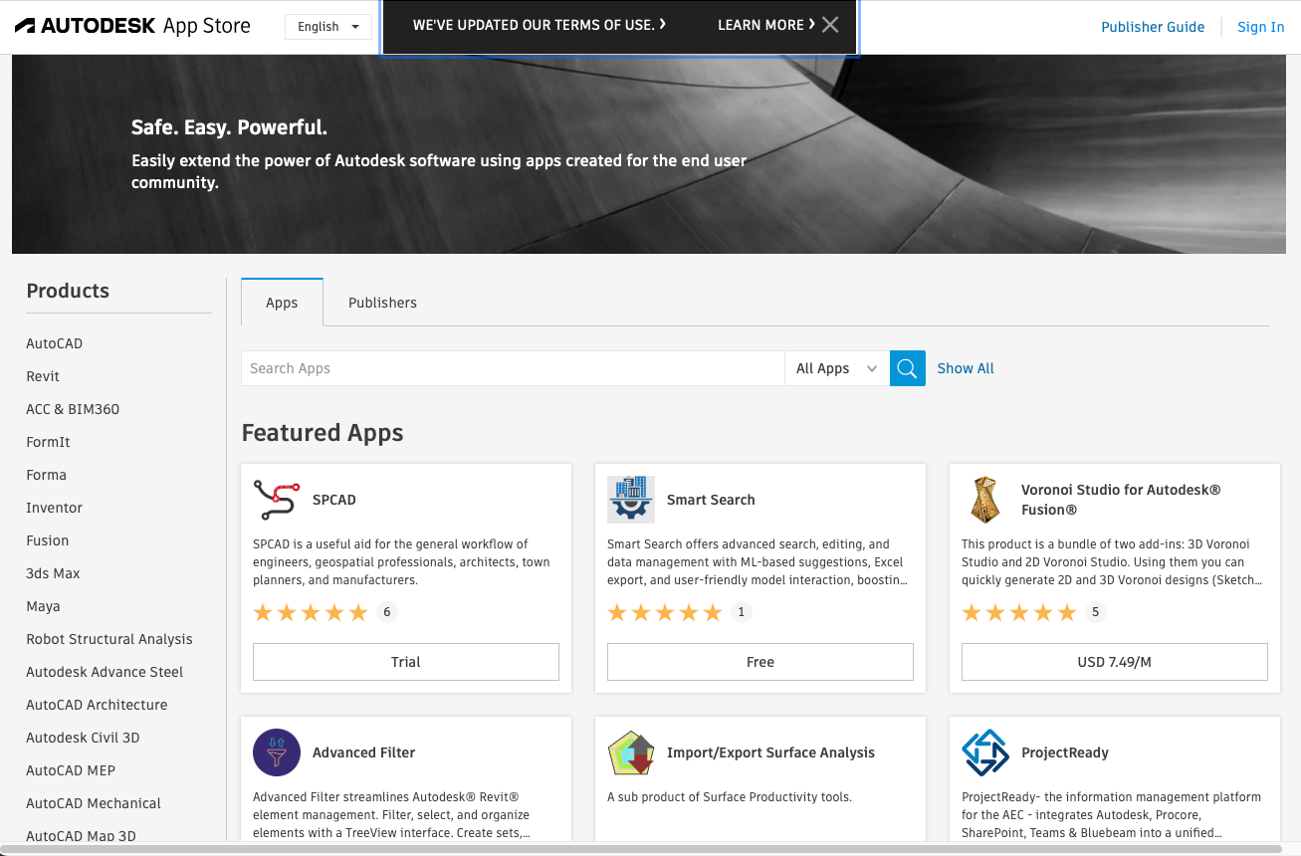Screen dimensions: 1301x856
Task: Open the SPCAD app icon
Action: [277, 500]
